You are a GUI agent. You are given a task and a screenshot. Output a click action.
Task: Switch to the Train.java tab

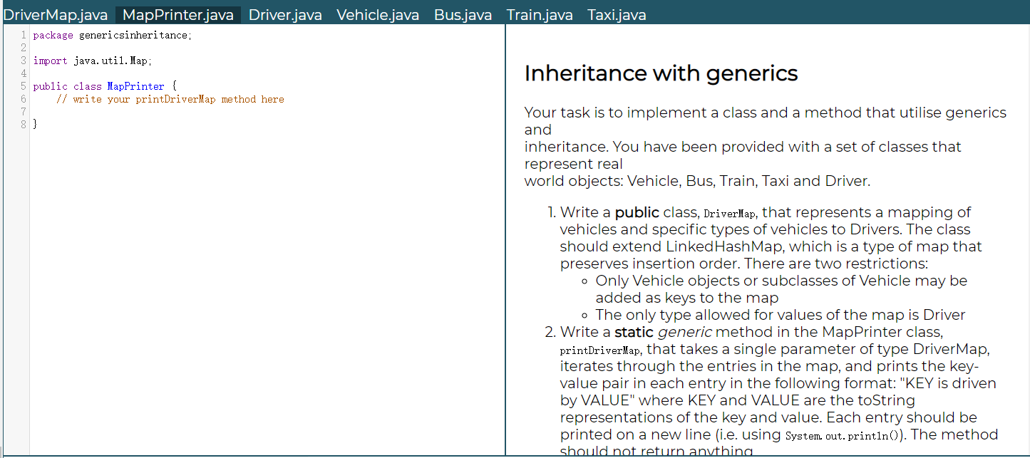540,14
